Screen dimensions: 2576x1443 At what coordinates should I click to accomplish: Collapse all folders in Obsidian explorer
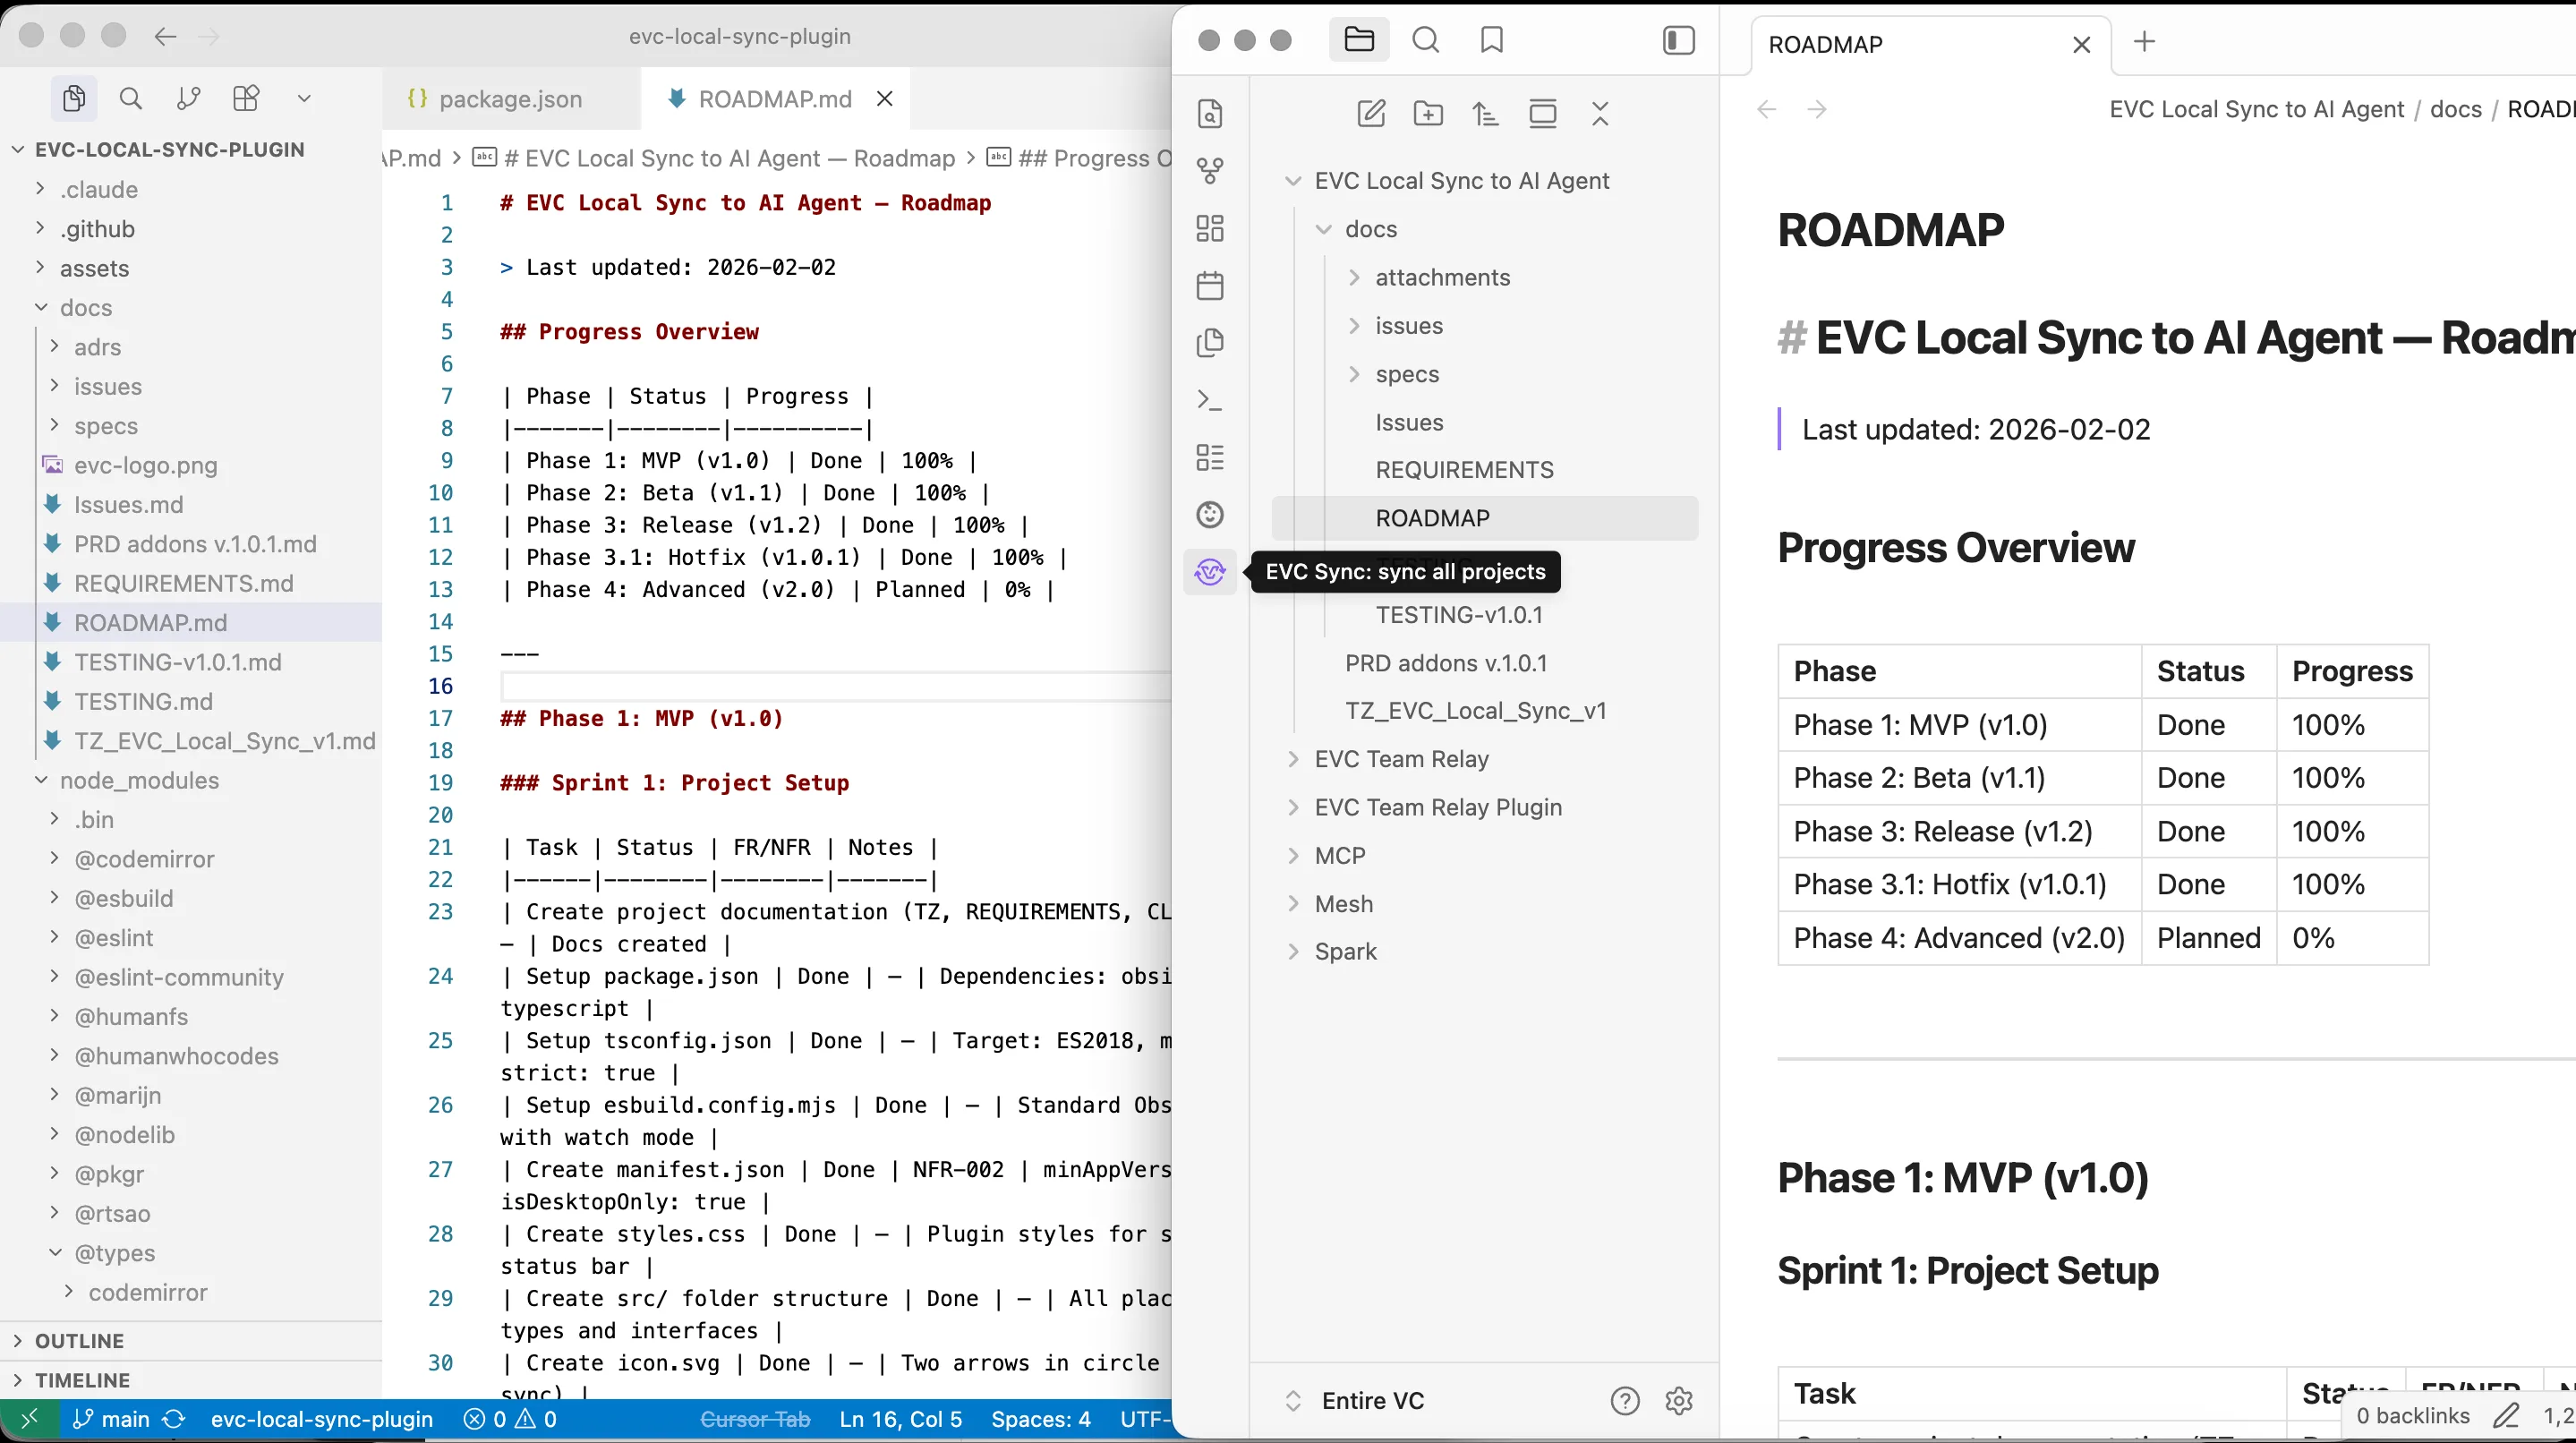point(1600,113)
